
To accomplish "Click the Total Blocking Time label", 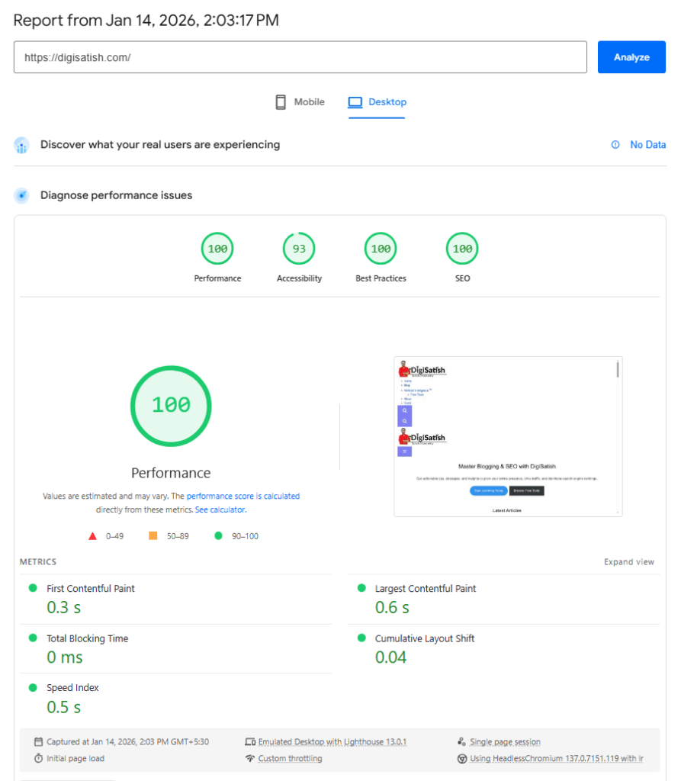I will point(87,638).
